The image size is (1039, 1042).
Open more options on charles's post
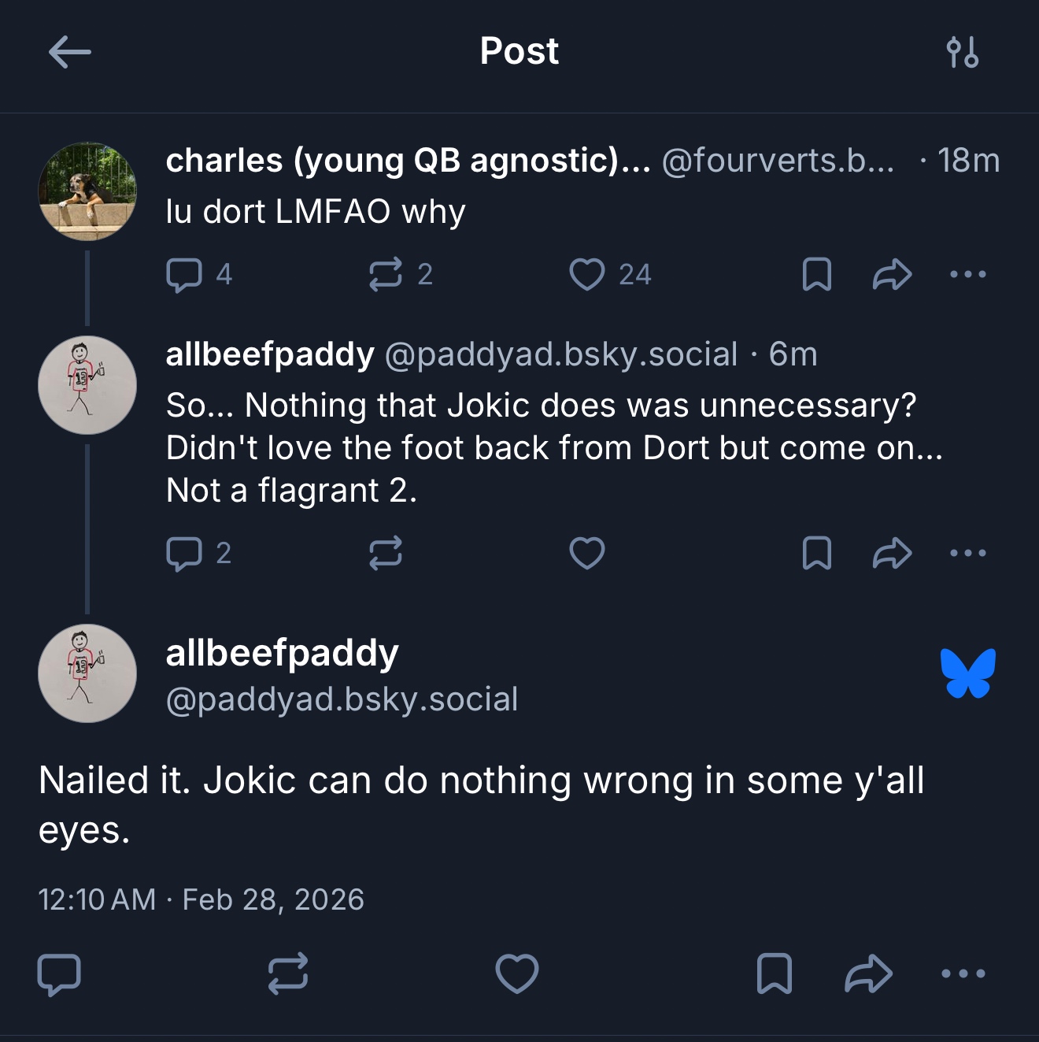[x=967, y=275]
